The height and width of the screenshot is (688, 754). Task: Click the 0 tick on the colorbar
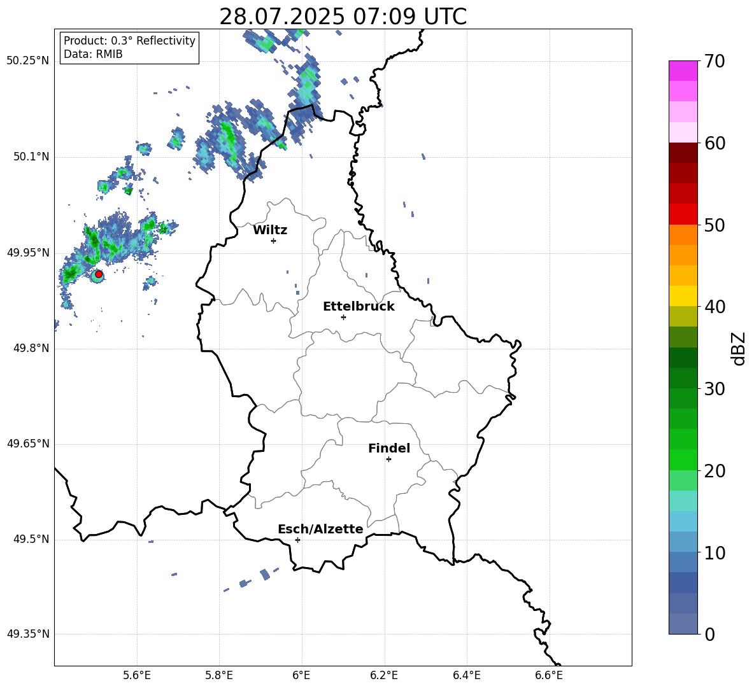click(709, 635)
